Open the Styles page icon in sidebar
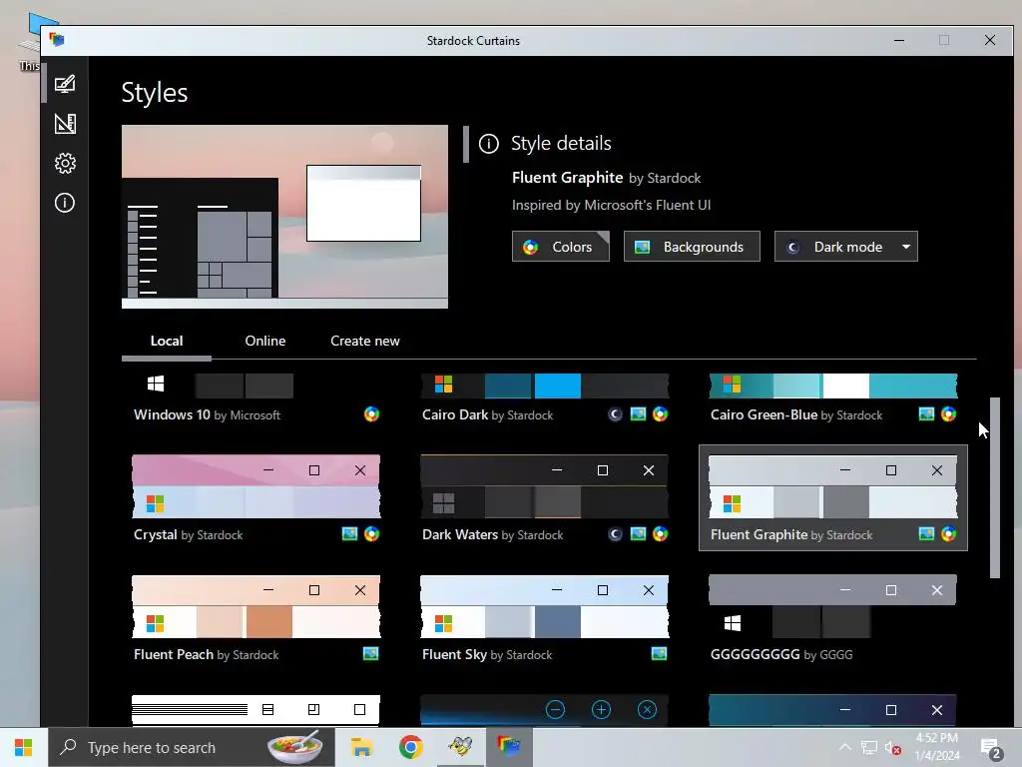 point(65,84)
